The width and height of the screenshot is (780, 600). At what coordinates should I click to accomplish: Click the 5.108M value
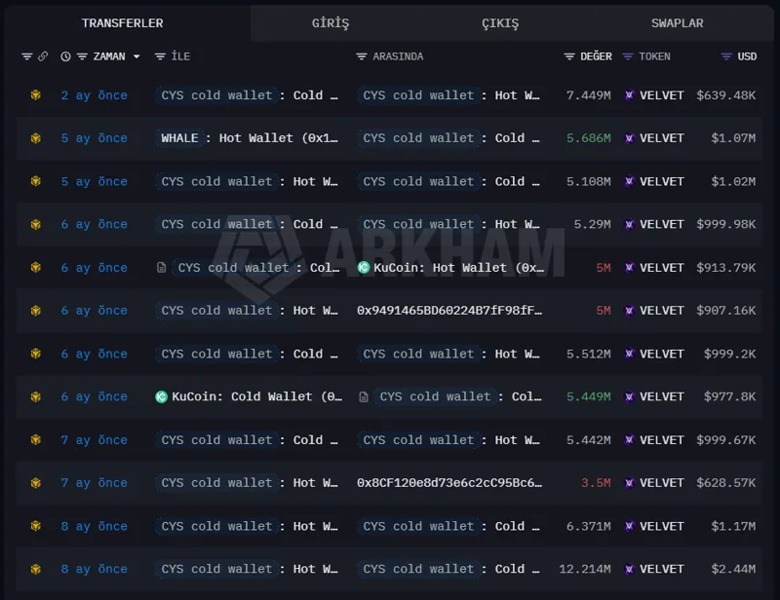tap(589, 181)
